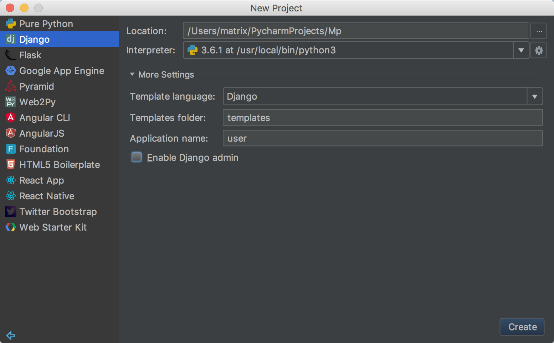Choose React App project type

(x=60, y=180)
